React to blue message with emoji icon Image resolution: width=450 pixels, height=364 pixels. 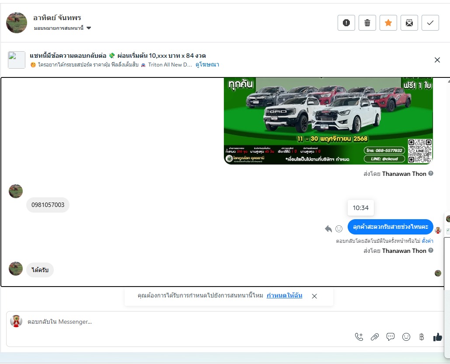pos(339,229)
